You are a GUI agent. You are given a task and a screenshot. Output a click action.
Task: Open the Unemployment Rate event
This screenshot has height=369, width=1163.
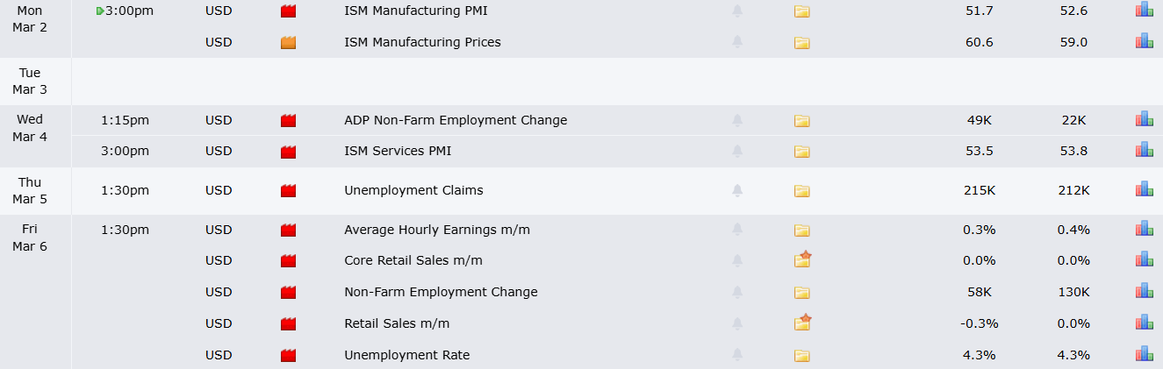(x=406, y=355)
